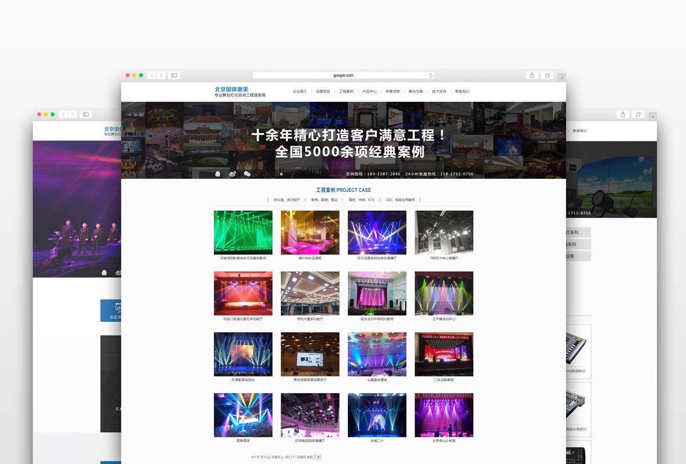The width and height of the screenshot is (686, 464).
Task: Open the Share menu in the right background browser
Action: (x=623, y=114)
